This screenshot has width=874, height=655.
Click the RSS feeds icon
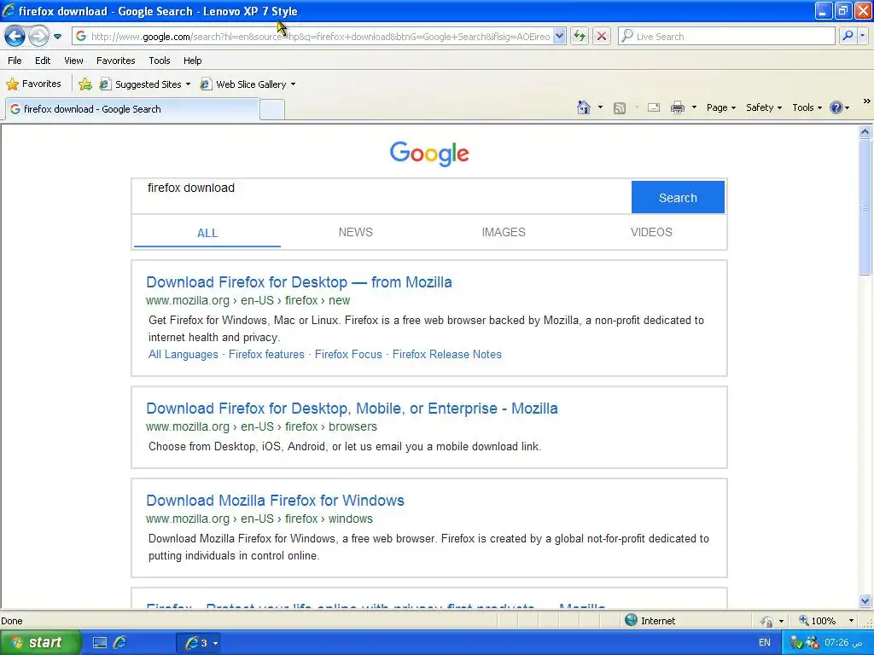point(620,108)
